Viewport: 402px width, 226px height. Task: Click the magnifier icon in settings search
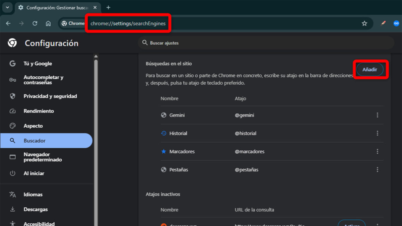[145, 43]
